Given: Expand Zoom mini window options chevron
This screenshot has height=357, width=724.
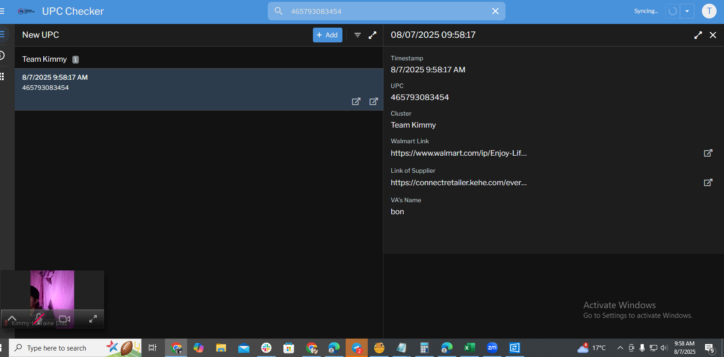Looking at the screenshot, I should click(12, 318).
